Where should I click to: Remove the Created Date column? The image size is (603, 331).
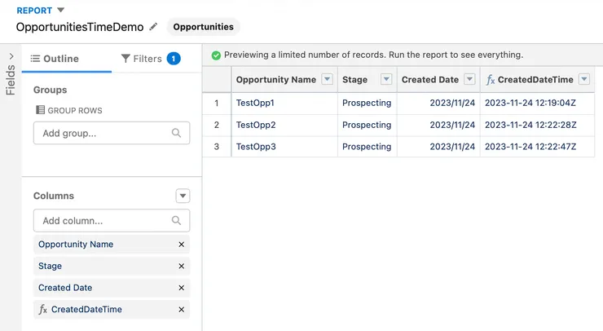click(181, 288)
